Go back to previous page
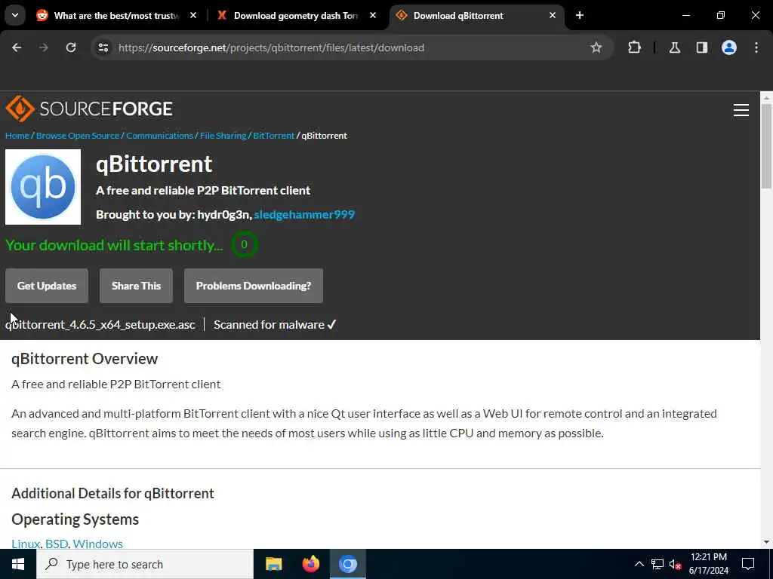Viewport: 773px width, 579px height. [x=17, y=47]
